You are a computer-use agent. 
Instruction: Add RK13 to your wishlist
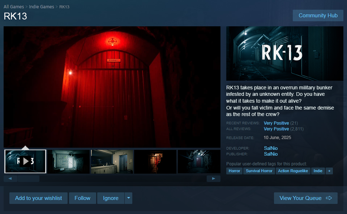coord(39,198)
